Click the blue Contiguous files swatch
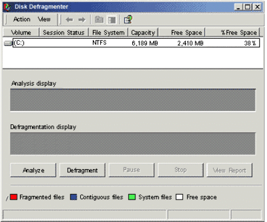This screenshot has width=267, height=222. [x=73, y=197]
